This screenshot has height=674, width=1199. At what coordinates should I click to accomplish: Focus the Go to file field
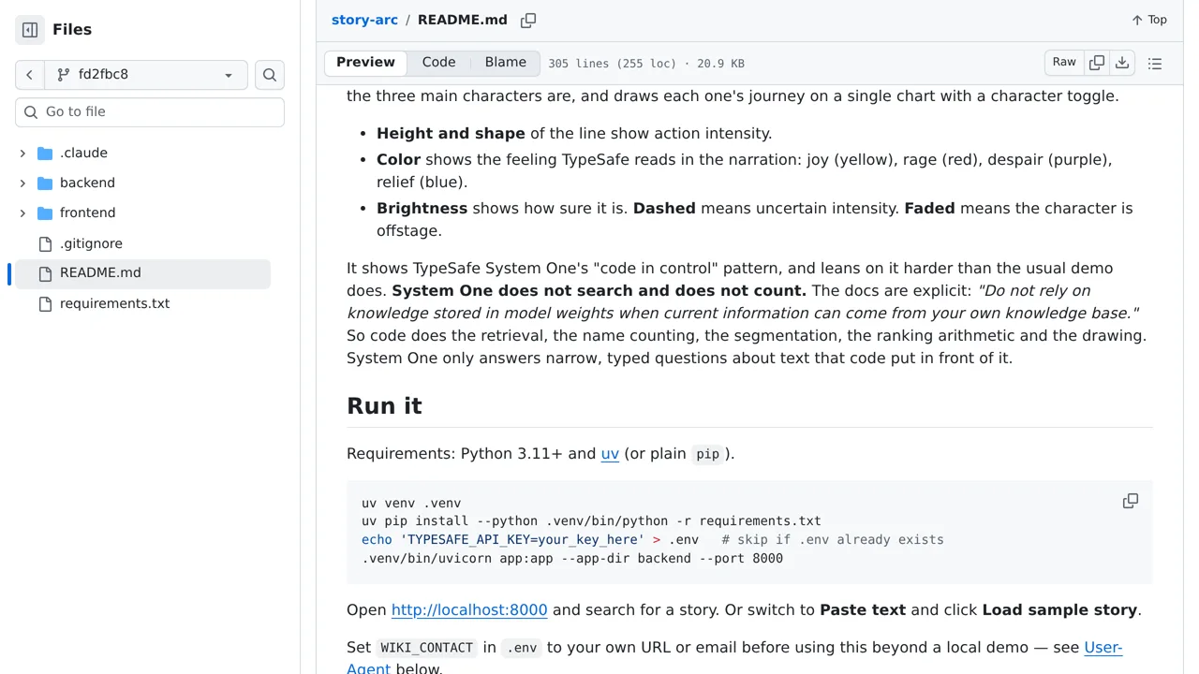coord(150,111)
